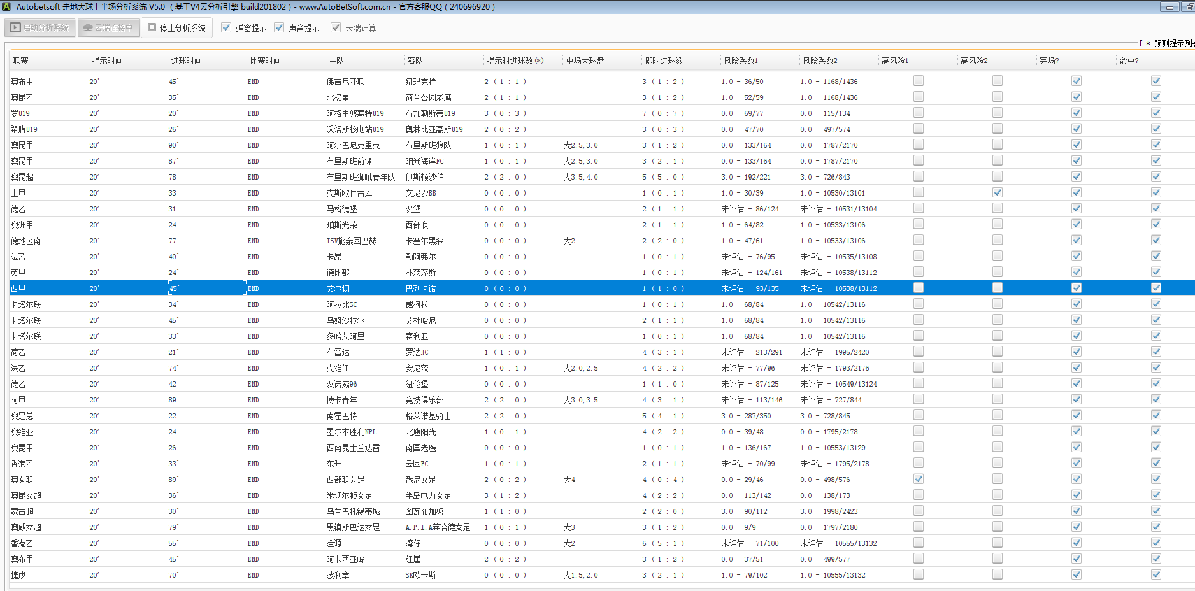
Task: Click the 45' goal time cell in 艾尔切 row
Action: click(x=173, y=288)
